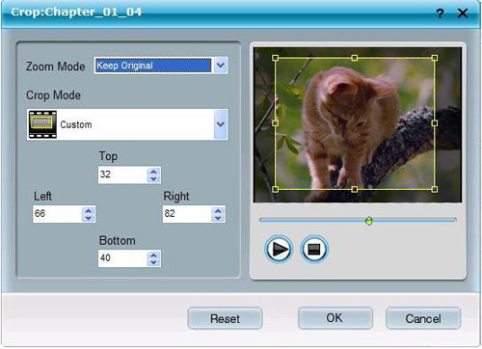Click the green preview seek slider handle

[369, 221]
